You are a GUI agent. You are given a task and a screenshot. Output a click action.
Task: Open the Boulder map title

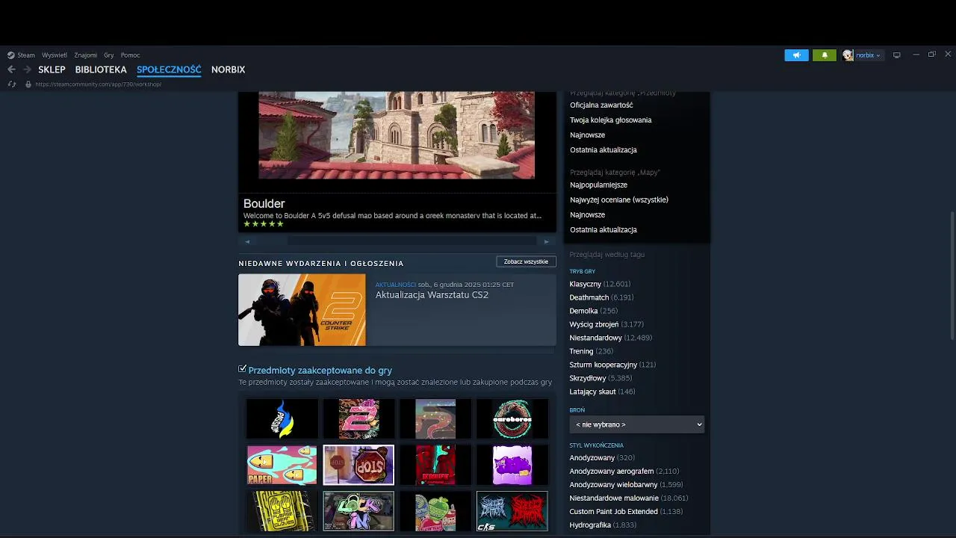point(264,203)
